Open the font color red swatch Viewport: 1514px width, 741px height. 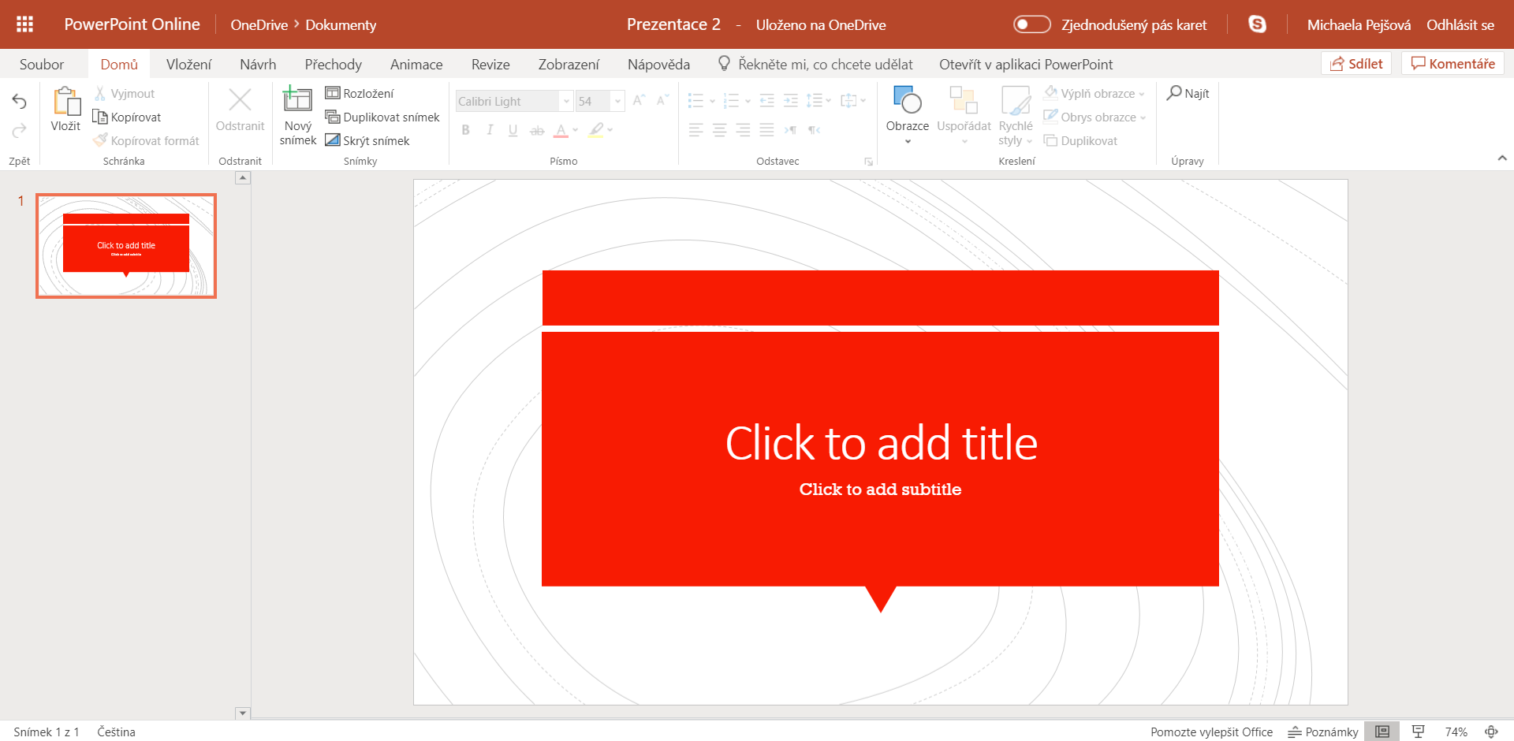(x=561, y=130)
